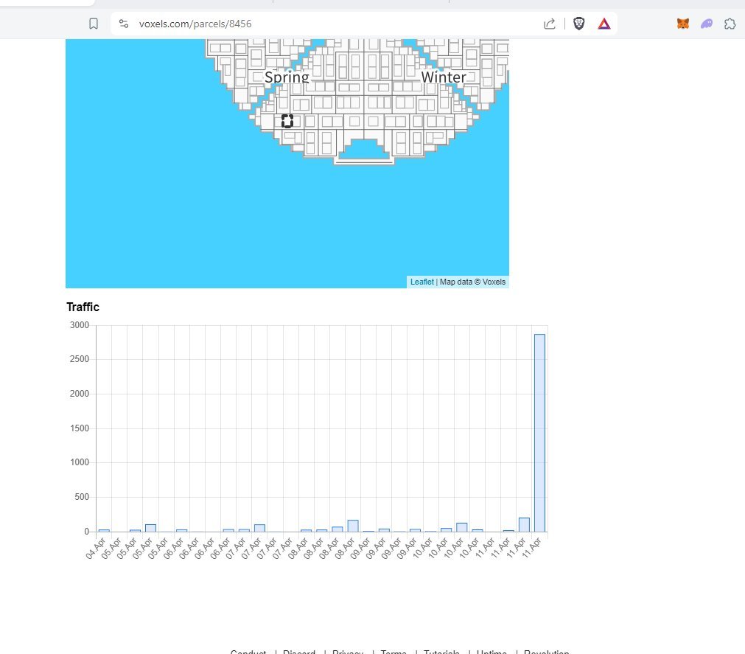Open the purple Phantom ghost extension
This screenshot has width=745, height=654.
(x=707, y=24)
